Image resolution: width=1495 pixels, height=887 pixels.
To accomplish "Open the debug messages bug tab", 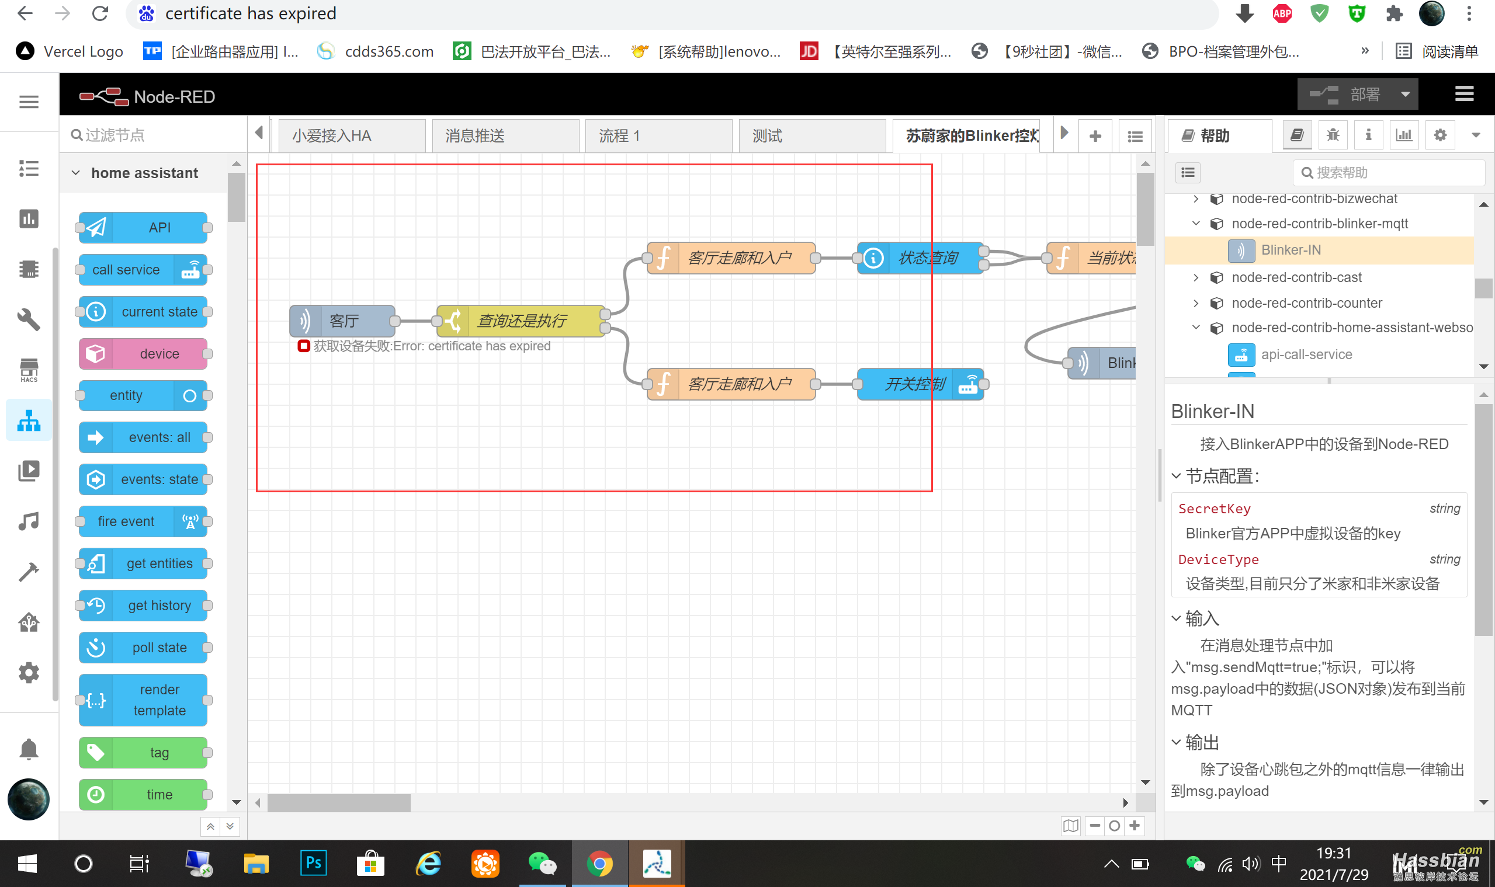I will click(1333, 135).
